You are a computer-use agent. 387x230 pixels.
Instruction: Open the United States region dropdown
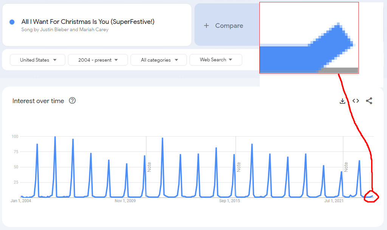tap(37, 60)
